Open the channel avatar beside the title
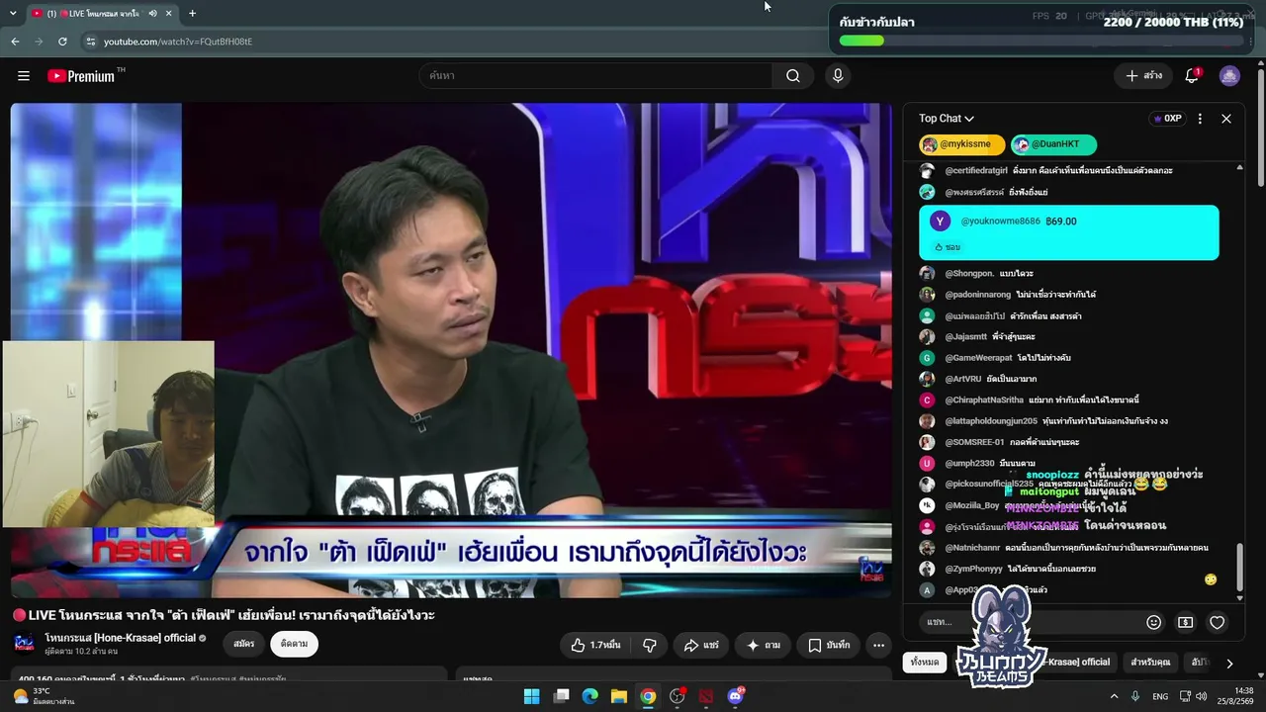Viewport: 1266px width, 712px height. click(25, 644)
